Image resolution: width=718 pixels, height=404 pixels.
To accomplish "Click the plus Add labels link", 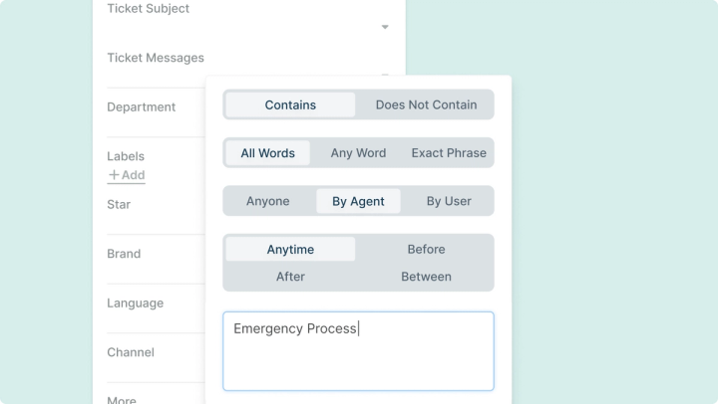I will click(127, 175).
